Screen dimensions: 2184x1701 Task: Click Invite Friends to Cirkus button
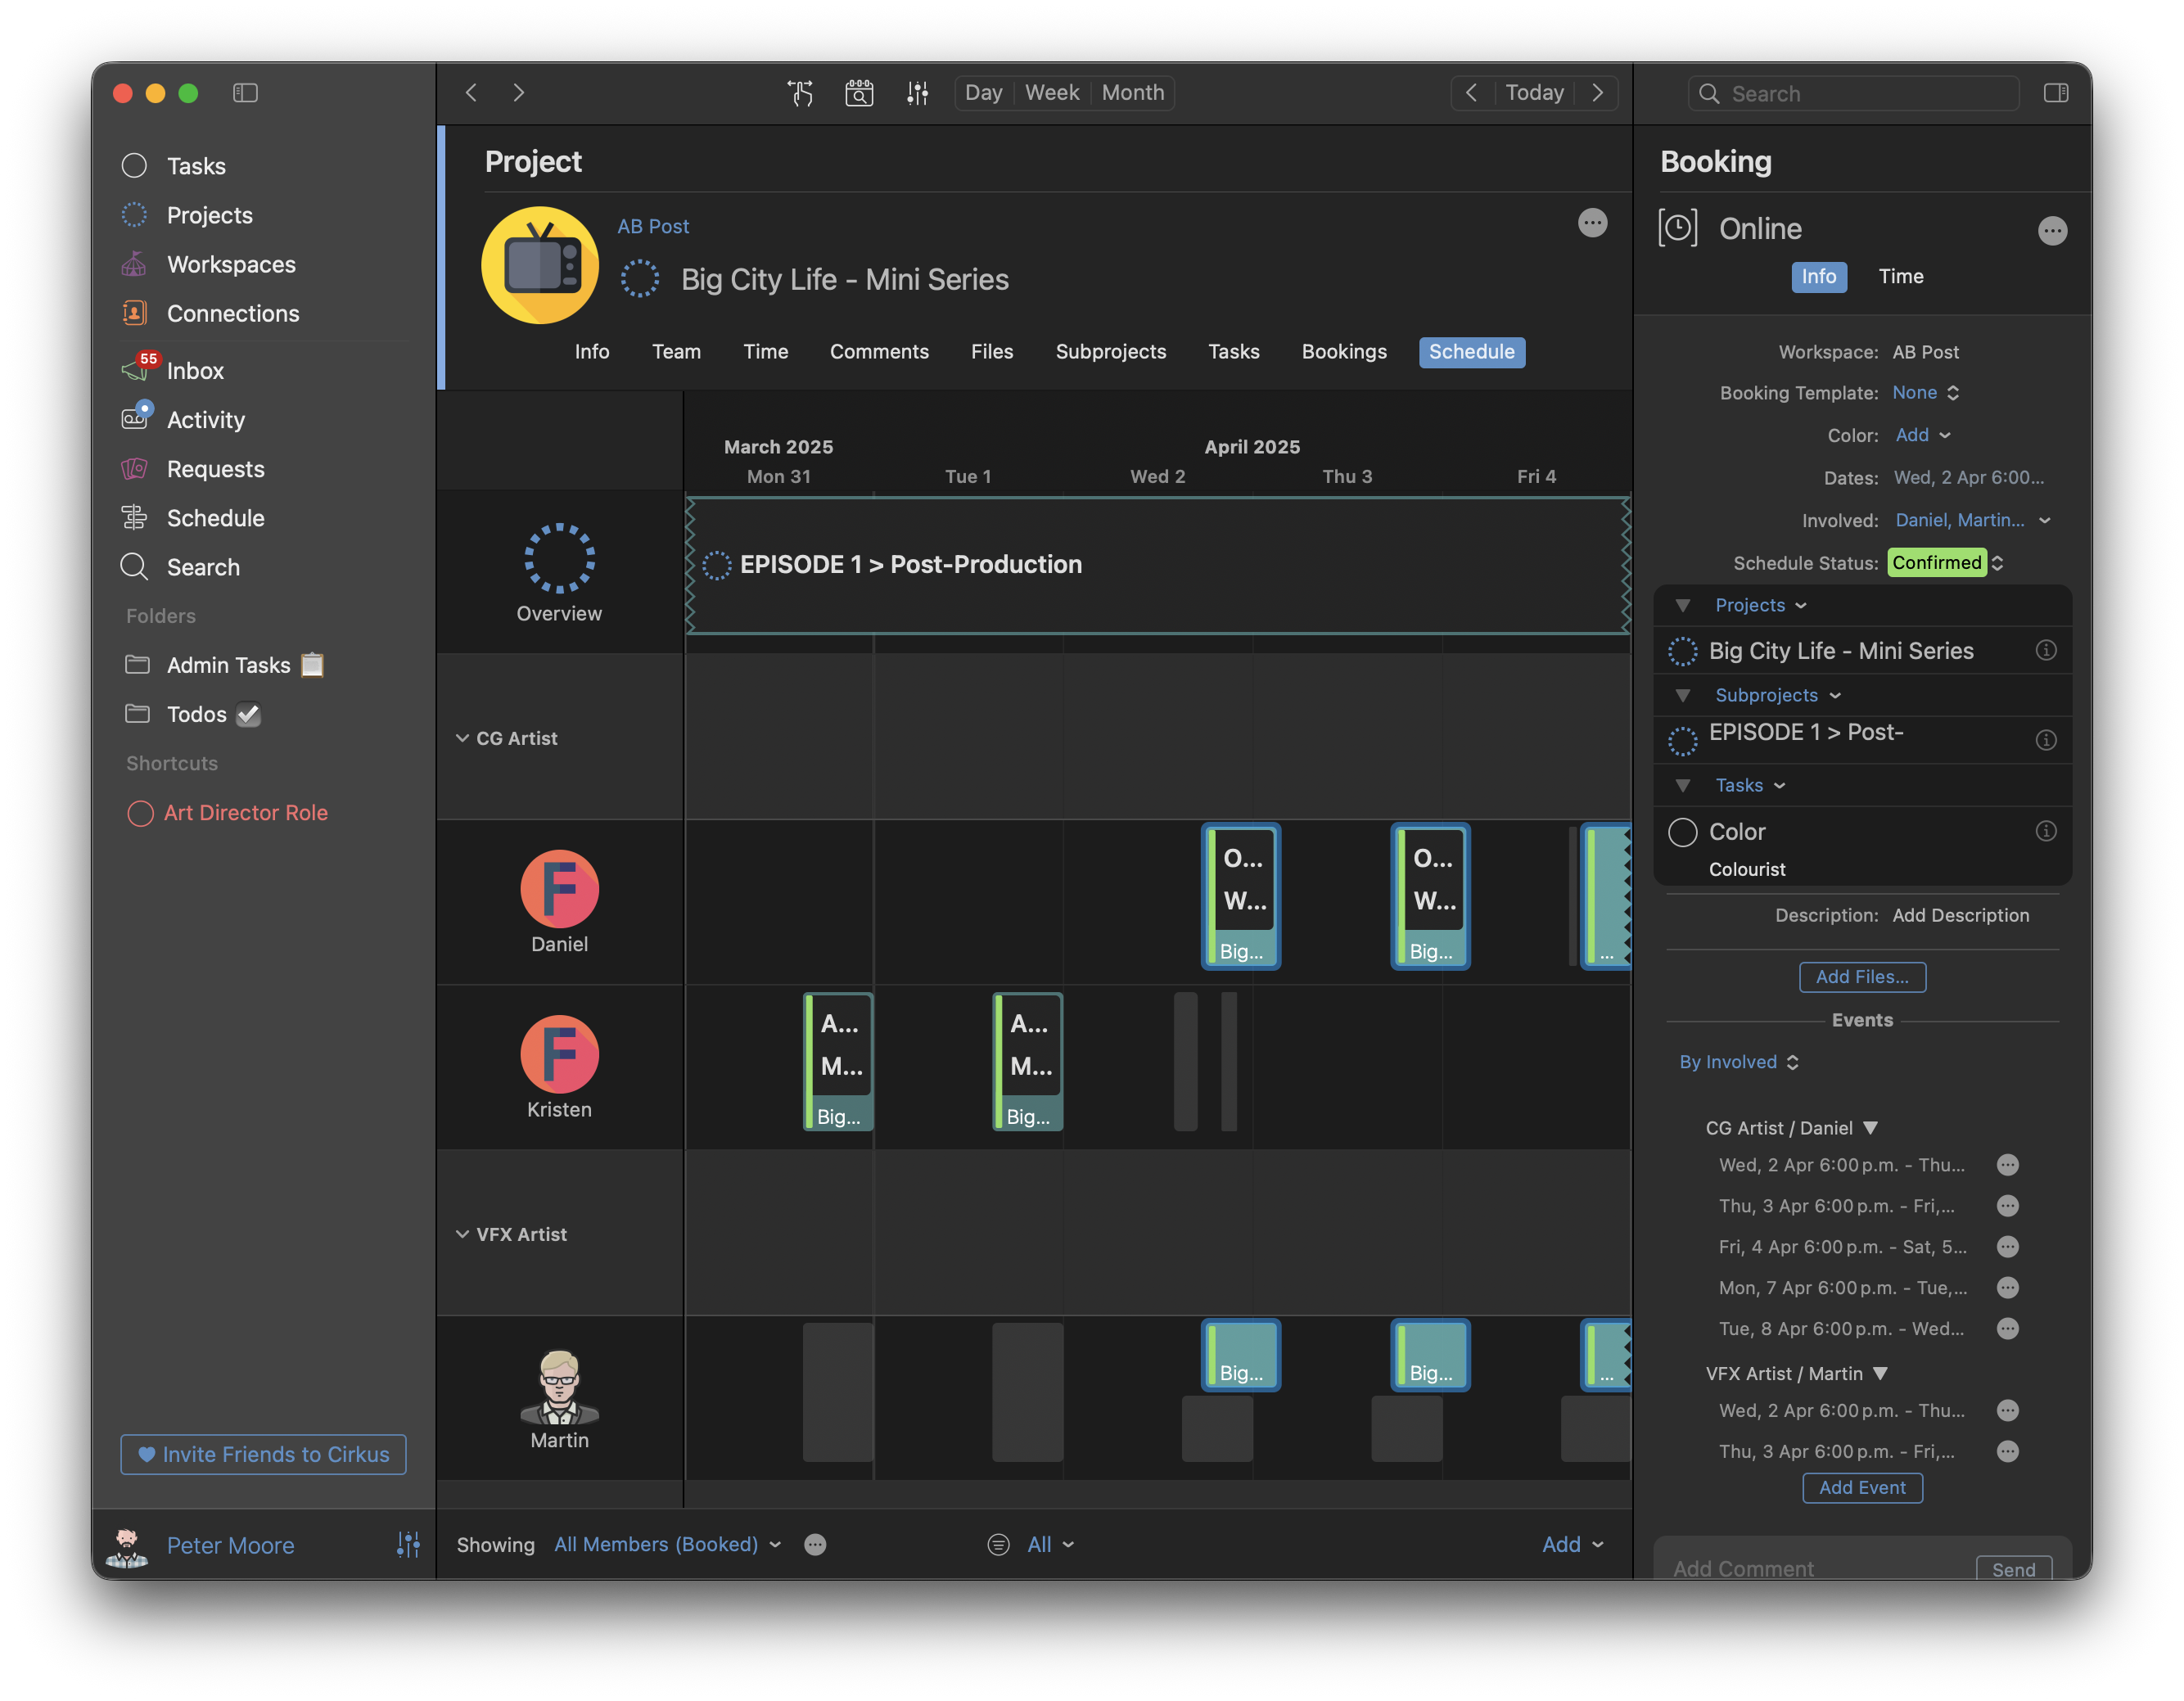(x=263, y=1454)
